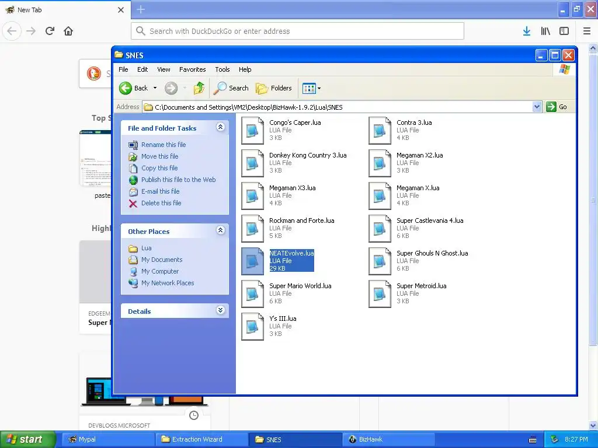Click Copy this file
Screen dimensions: 598x448
159,168
